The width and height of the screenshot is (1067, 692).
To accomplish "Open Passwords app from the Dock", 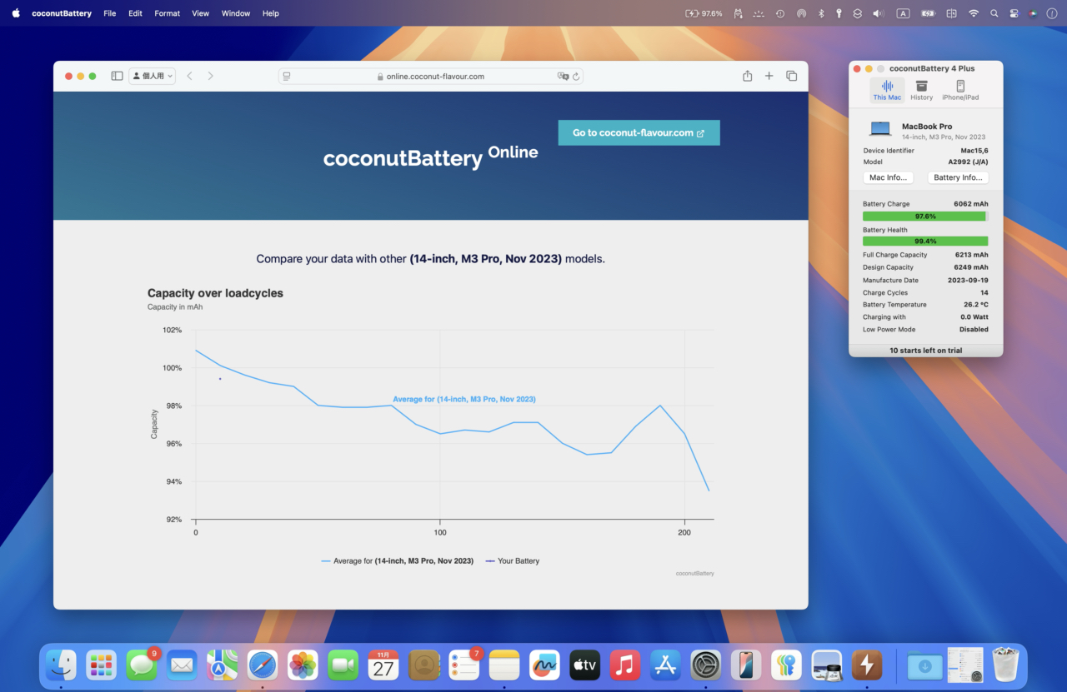I will tap(786, 665).
